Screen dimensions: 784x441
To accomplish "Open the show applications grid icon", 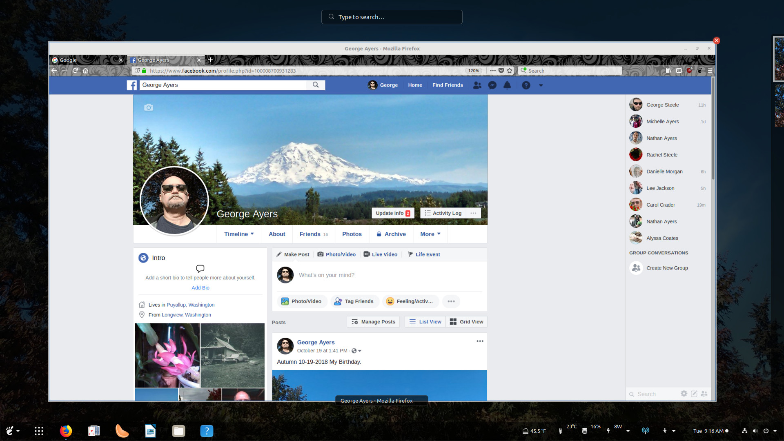I will click(39, 431).
